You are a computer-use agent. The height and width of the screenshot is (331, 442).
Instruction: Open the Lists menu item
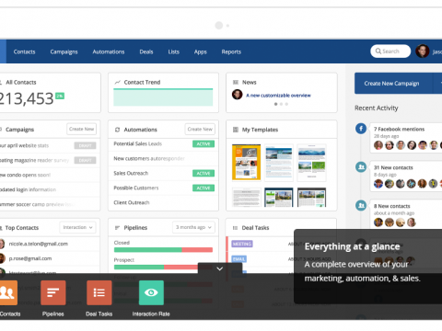[173, 51]
